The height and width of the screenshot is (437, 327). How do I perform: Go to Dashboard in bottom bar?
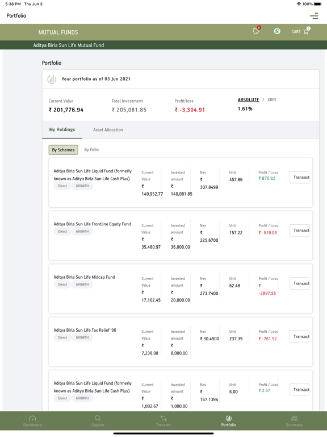click(32, 421)
